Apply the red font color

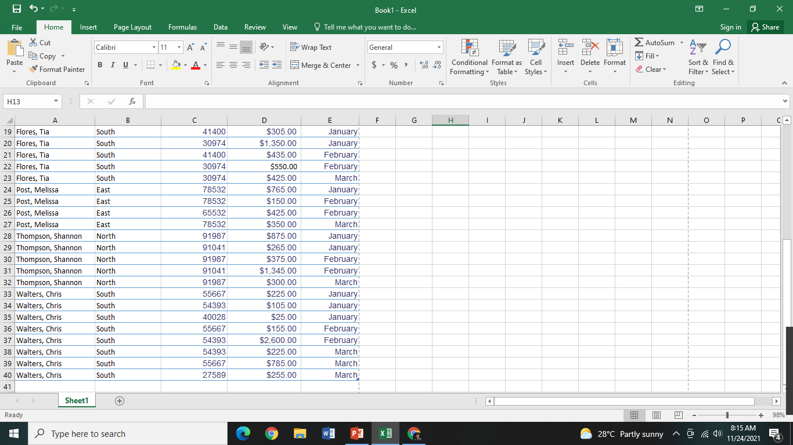(196, 65)
